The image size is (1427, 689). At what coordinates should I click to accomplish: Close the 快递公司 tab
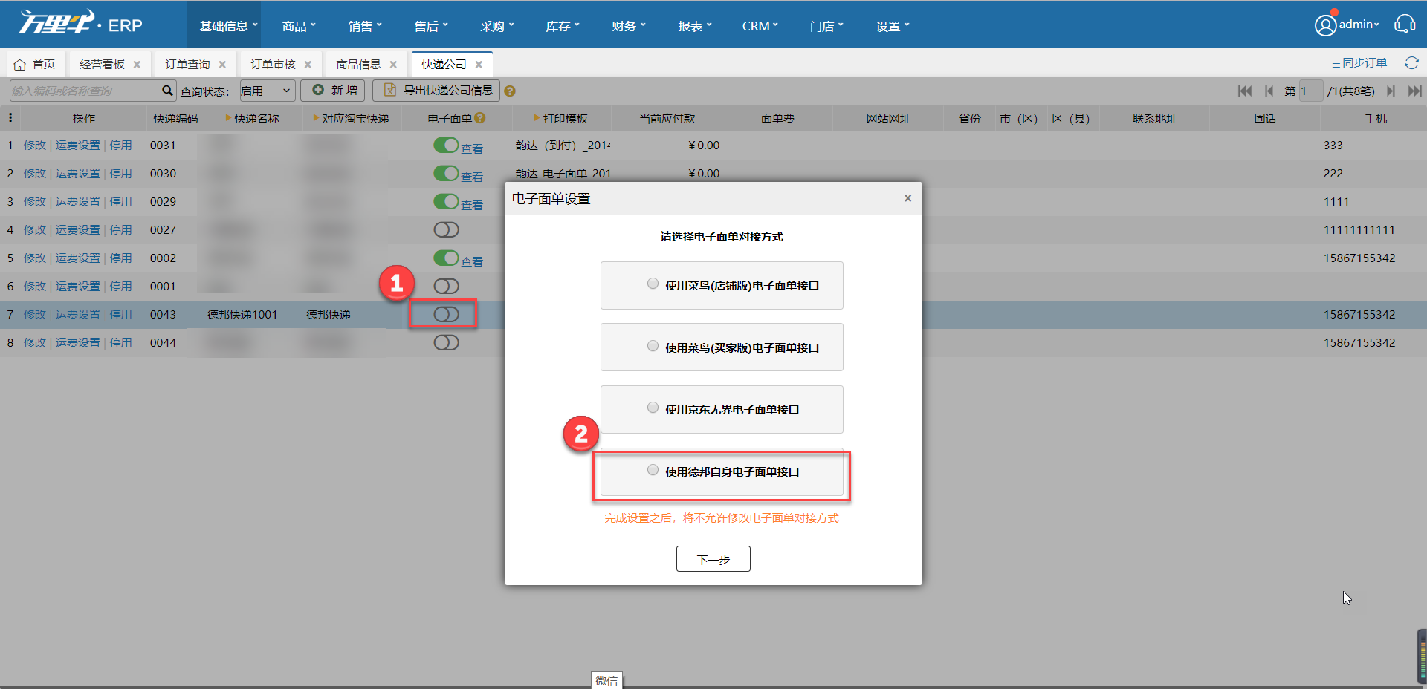click(479, 65)
